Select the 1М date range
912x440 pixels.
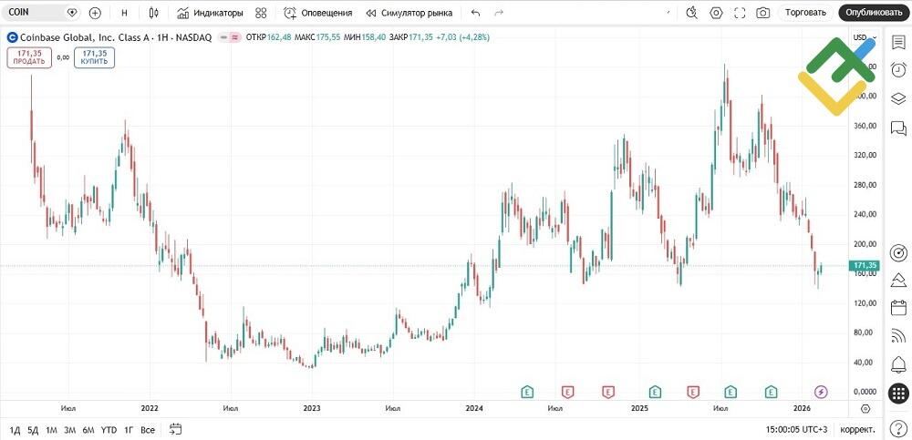(x=51, y=430)
